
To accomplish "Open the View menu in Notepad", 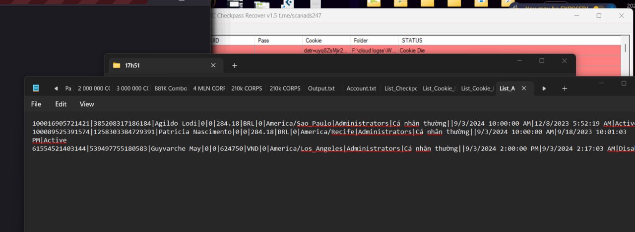I will pyautogui.click(x=87, y=104).
